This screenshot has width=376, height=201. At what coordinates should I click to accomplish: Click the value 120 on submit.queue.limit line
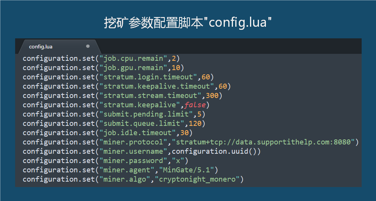point(195,124)
